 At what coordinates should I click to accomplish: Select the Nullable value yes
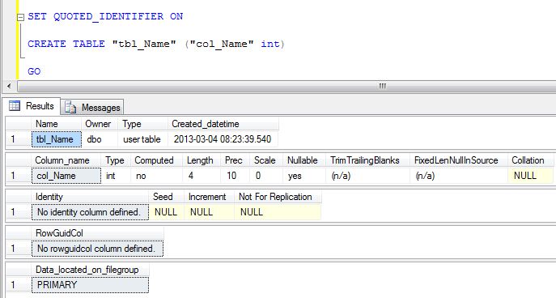point(304,176)
